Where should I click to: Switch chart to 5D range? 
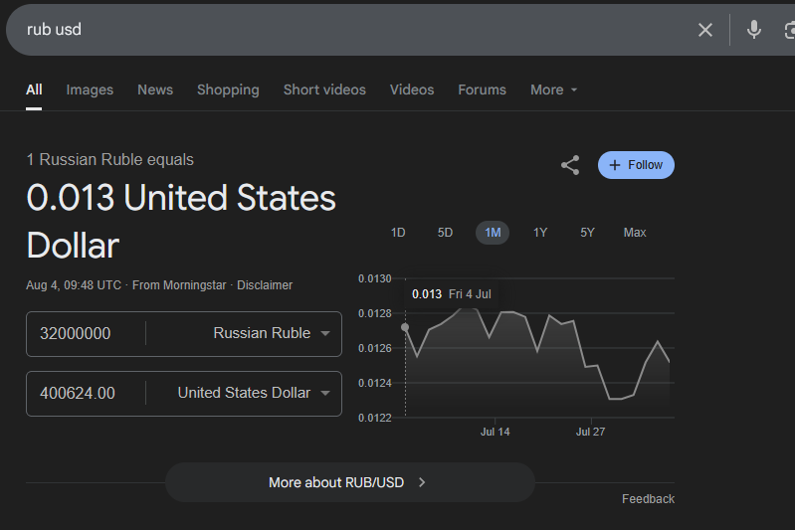click(445, 233)
